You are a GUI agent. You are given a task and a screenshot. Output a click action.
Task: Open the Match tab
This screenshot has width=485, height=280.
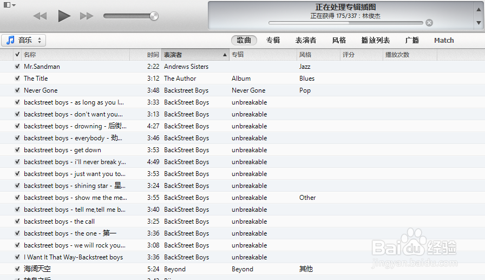[444, 40]
